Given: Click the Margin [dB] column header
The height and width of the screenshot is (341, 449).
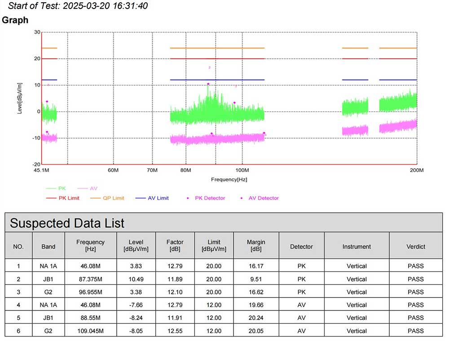Looking at the screenshot, I should pos(256,245).
